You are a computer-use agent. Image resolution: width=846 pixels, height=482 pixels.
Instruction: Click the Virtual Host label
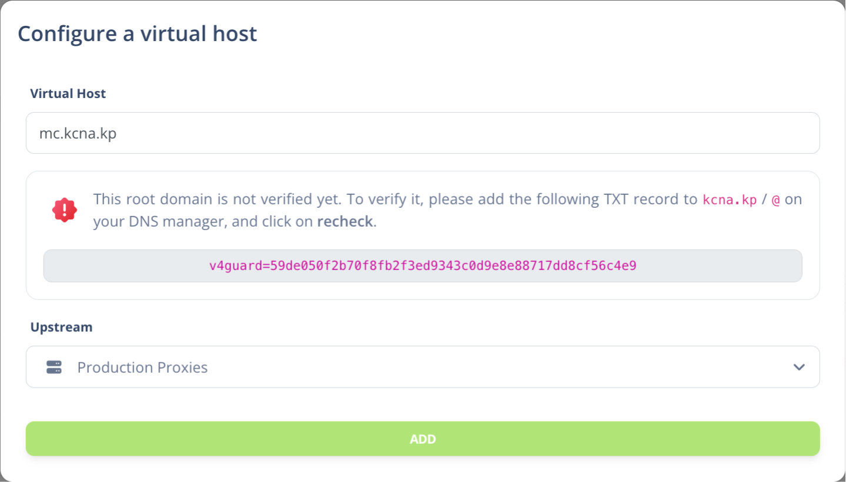click(x=68, y=93)
